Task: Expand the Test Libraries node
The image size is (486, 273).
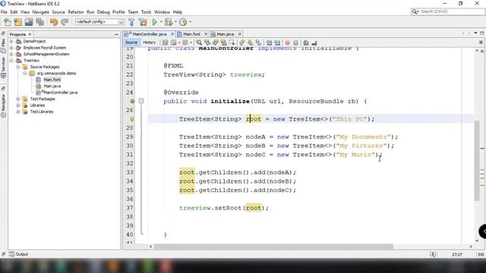Action: [18, 111]
